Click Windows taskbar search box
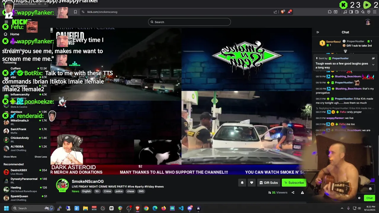Screen dimensions: 379x213 click(x=33, y=208)
